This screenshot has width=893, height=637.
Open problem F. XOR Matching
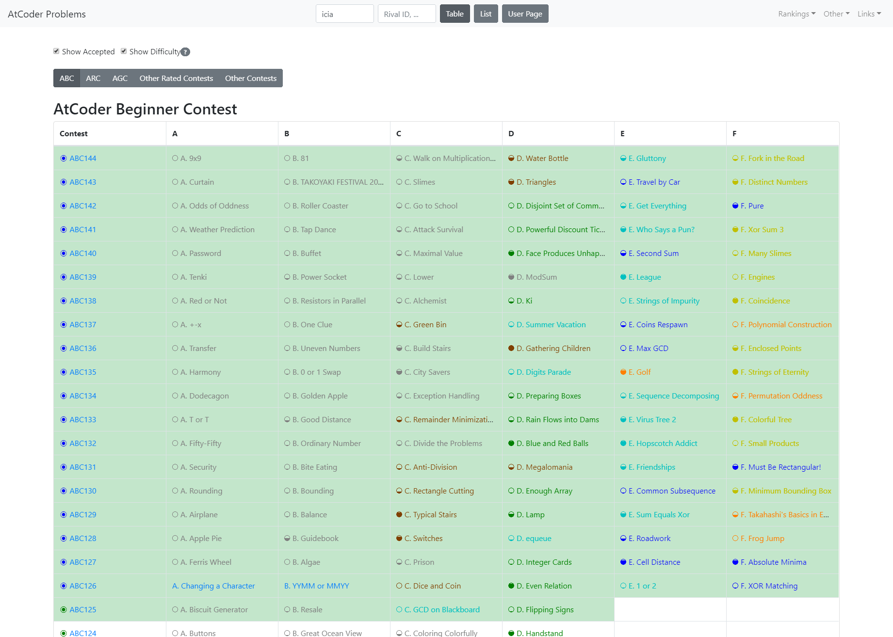pyautogui.click(x=769, y=586)
